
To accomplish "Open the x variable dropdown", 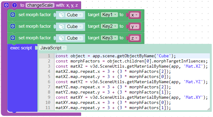I will click(x=134, y=15).
